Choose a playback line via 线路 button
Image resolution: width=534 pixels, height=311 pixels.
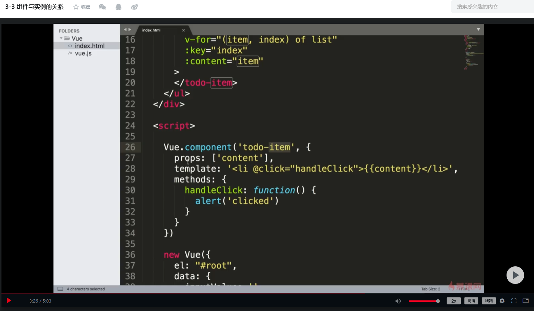pyautogui.click(x=489, y=301)
